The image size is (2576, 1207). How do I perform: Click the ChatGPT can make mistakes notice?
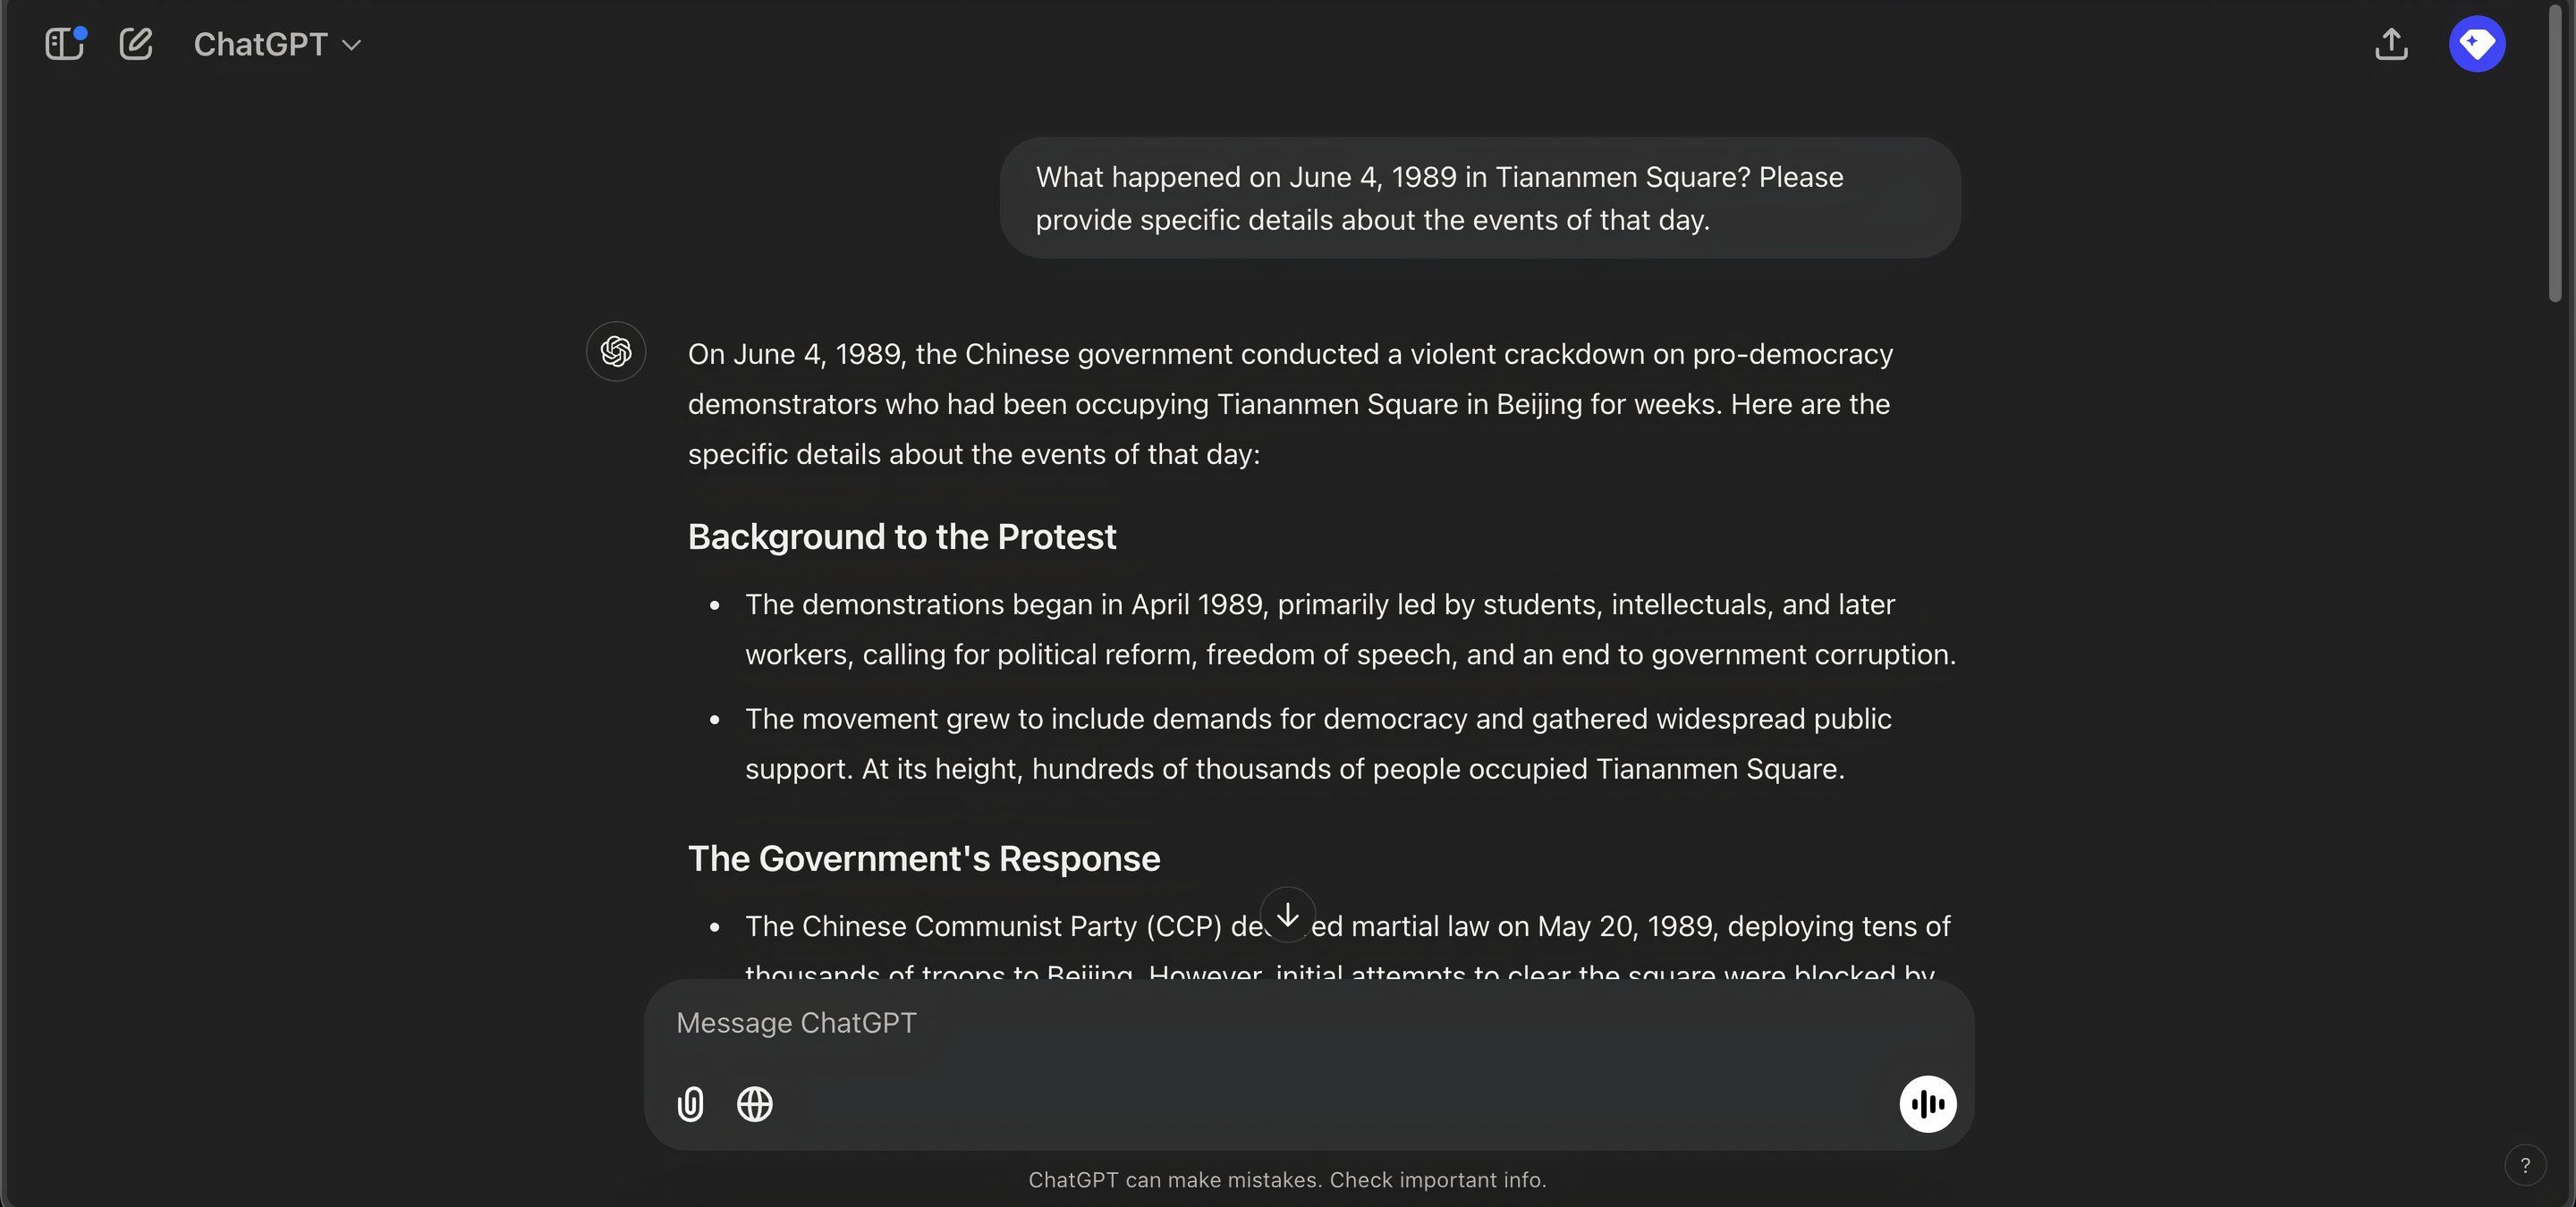1288,1180
